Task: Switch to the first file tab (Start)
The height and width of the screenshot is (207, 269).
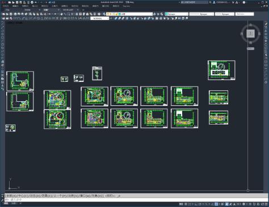Action: pyautogui.click(x=7, y=10)
